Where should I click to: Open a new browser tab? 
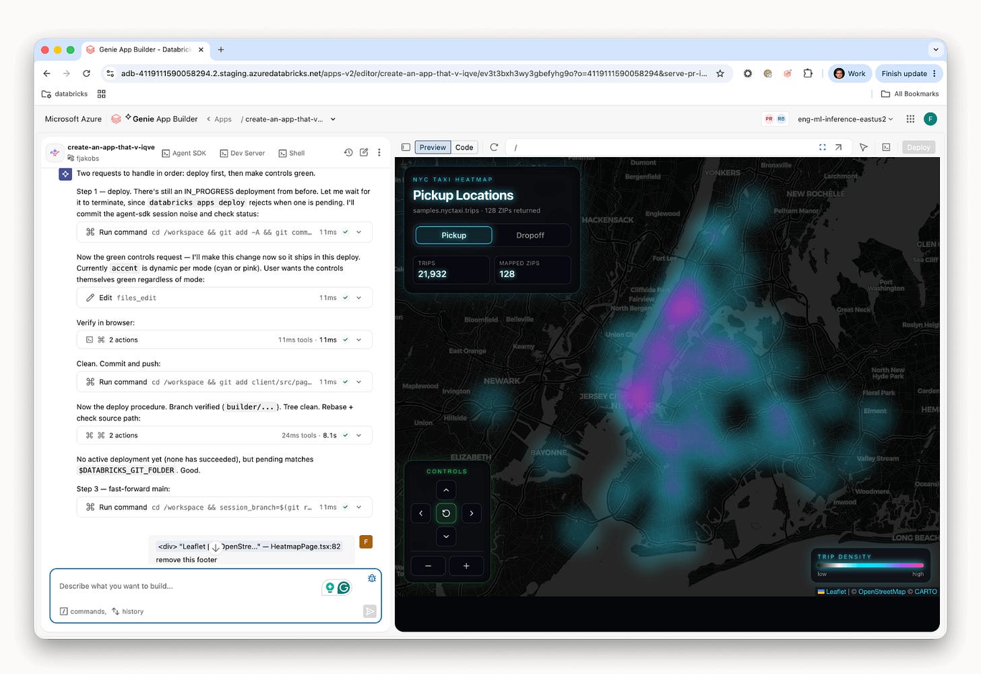click(221, 49)
